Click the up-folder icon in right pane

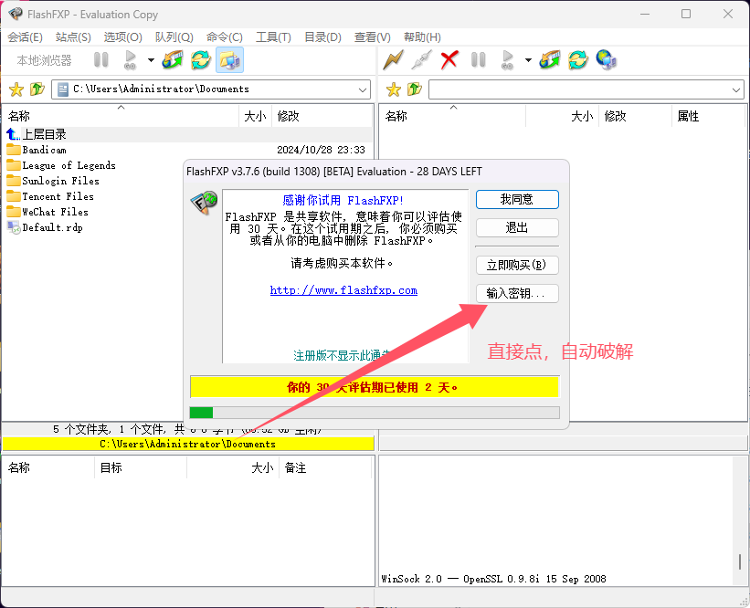415,89
